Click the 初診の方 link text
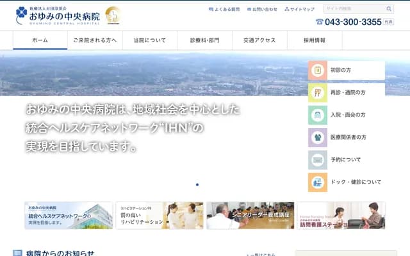Image resolution: width=410 pixels, height=256 pixels. [x=340, y=70]
